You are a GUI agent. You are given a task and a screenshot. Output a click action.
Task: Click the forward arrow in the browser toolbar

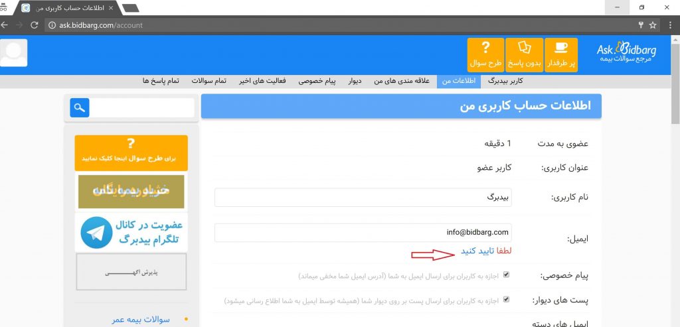(19, 25)
